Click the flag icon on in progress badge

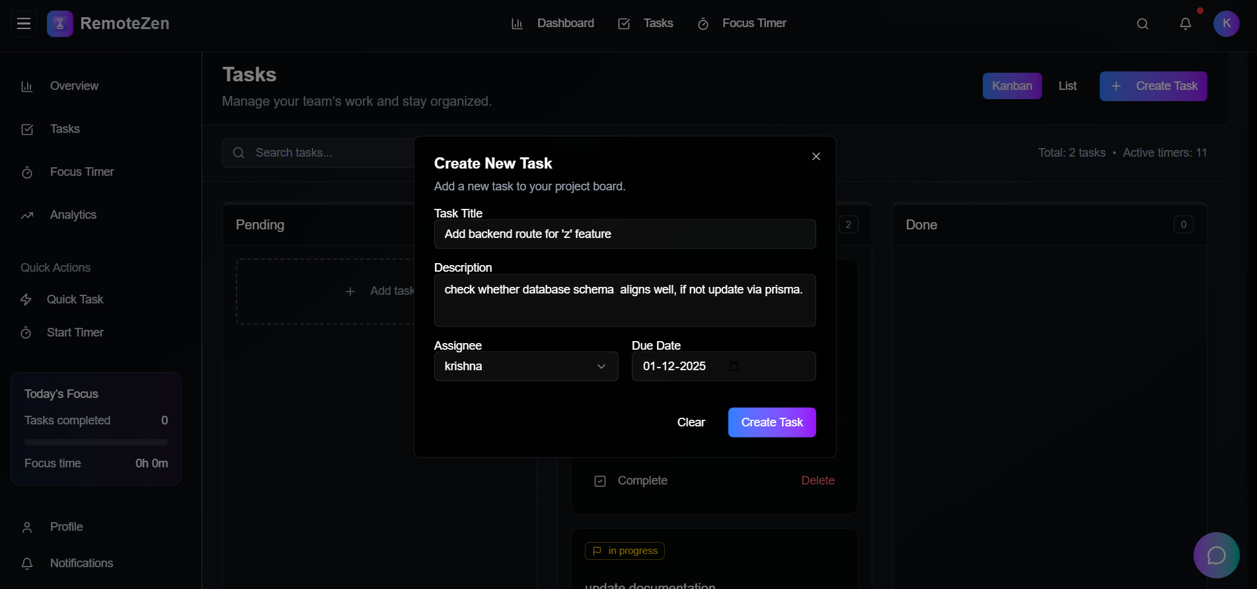click(x=597, y=551)
